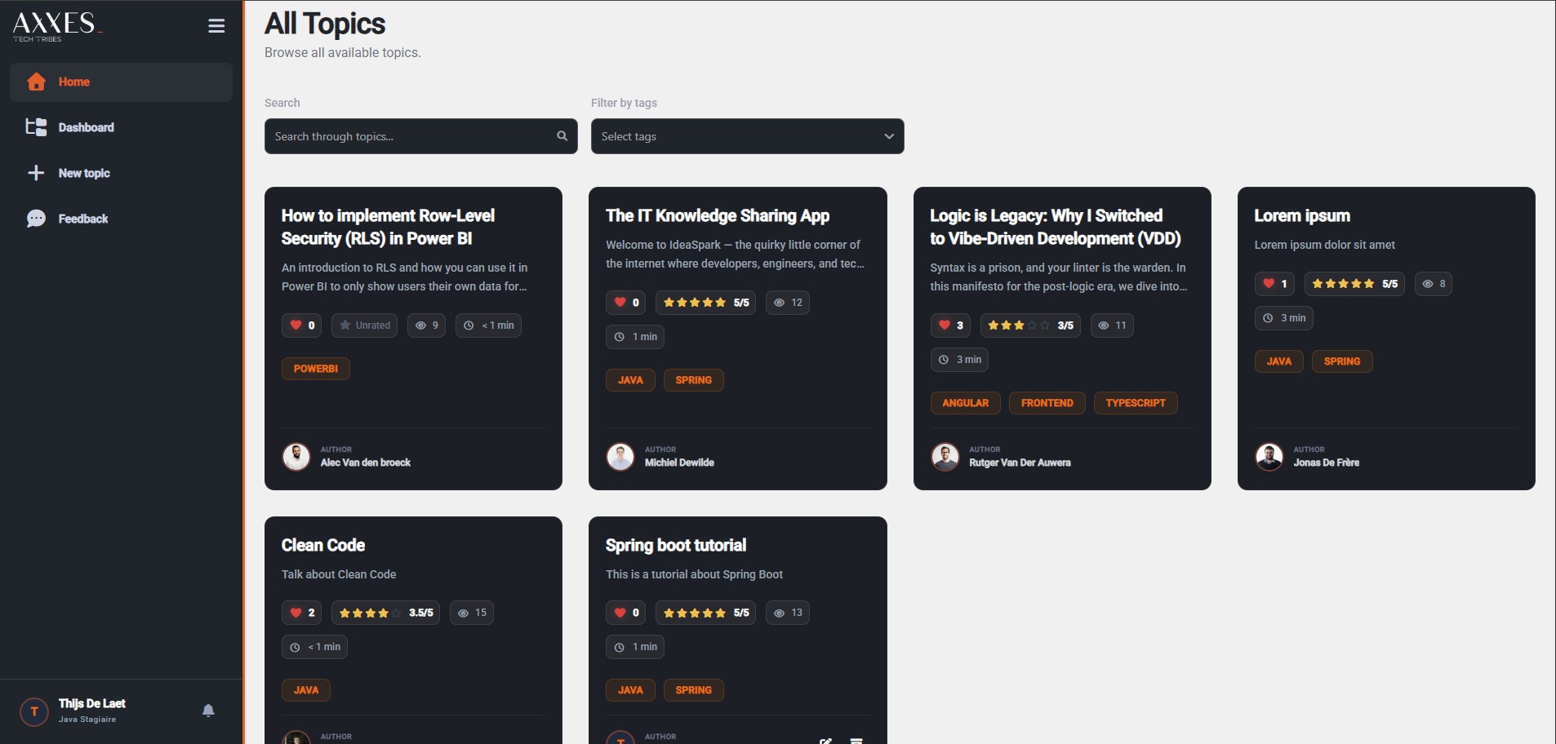
Task: Click the AXXES Tech Tribes logo
Action: pos(57,26)
